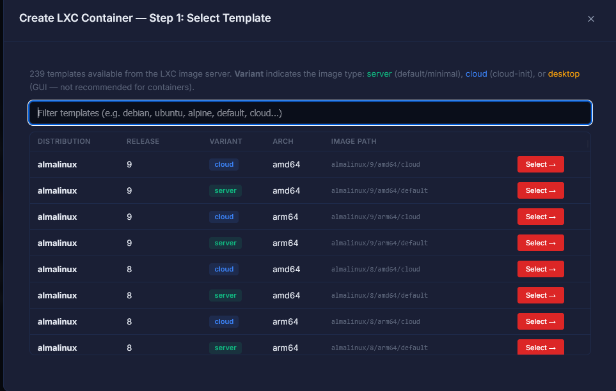Click the cloud badge in almalinux/8/amd64/cloud row

pyautogui.click(x=224, y=269)
